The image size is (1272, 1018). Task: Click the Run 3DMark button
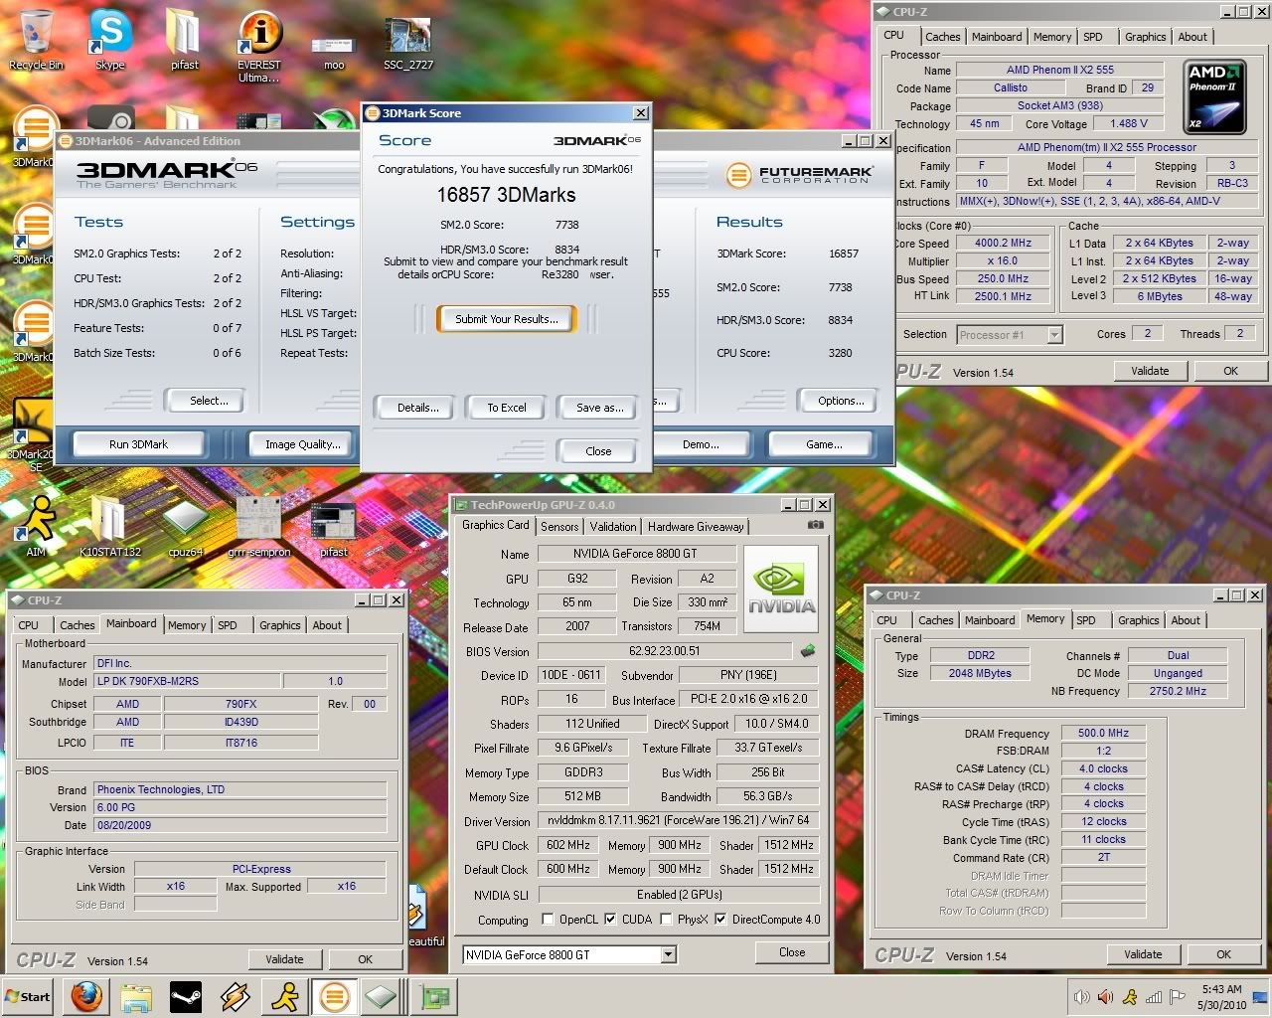(138, 444)
